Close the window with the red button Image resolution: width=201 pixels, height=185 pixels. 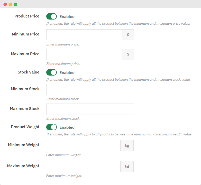5,4
